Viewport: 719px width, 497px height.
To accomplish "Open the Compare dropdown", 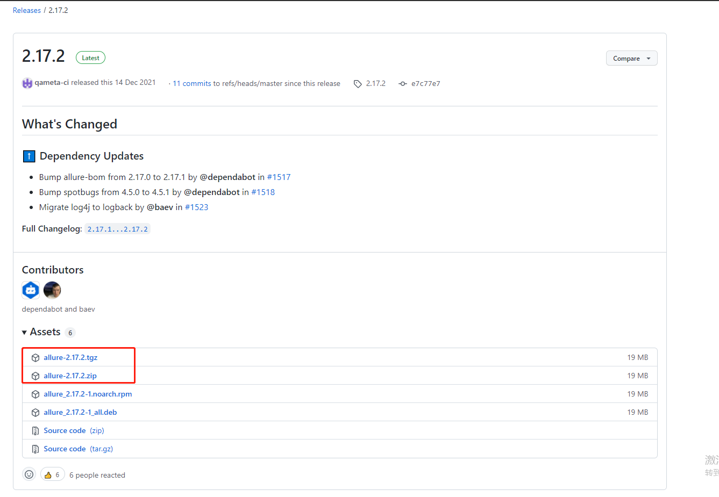I will [631, 58].
